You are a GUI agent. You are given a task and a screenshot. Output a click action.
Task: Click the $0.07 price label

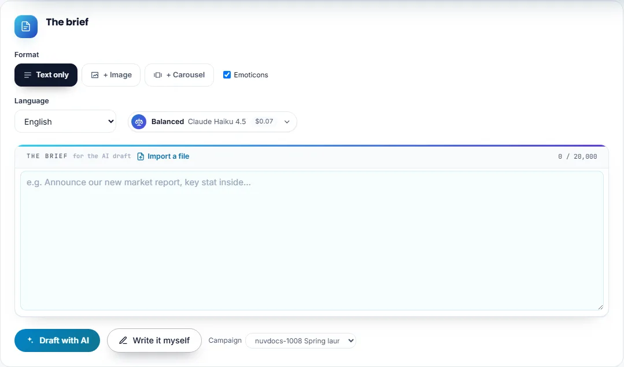(x=264, y=121)
